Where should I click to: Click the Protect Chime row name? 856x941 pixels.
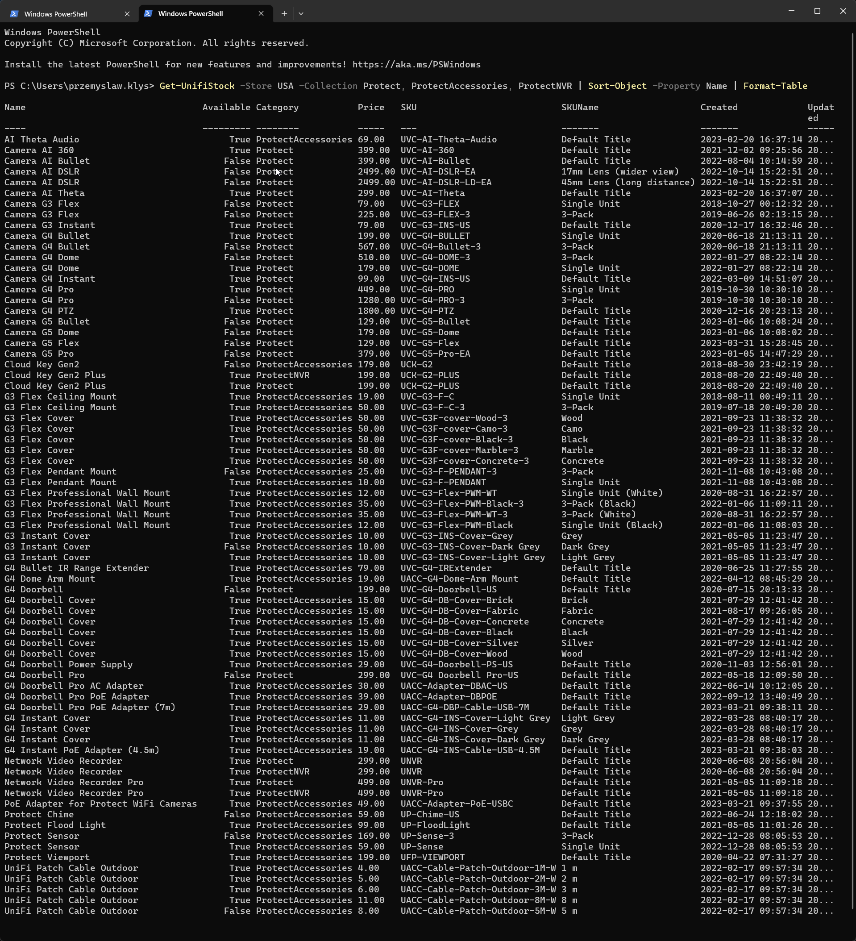click(x=39, y=815)
